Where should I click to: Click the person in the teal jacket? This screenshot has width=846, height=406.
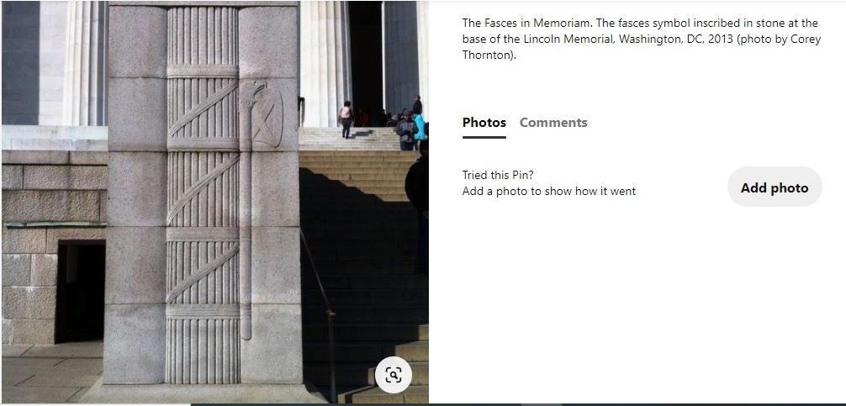(420, 127)
